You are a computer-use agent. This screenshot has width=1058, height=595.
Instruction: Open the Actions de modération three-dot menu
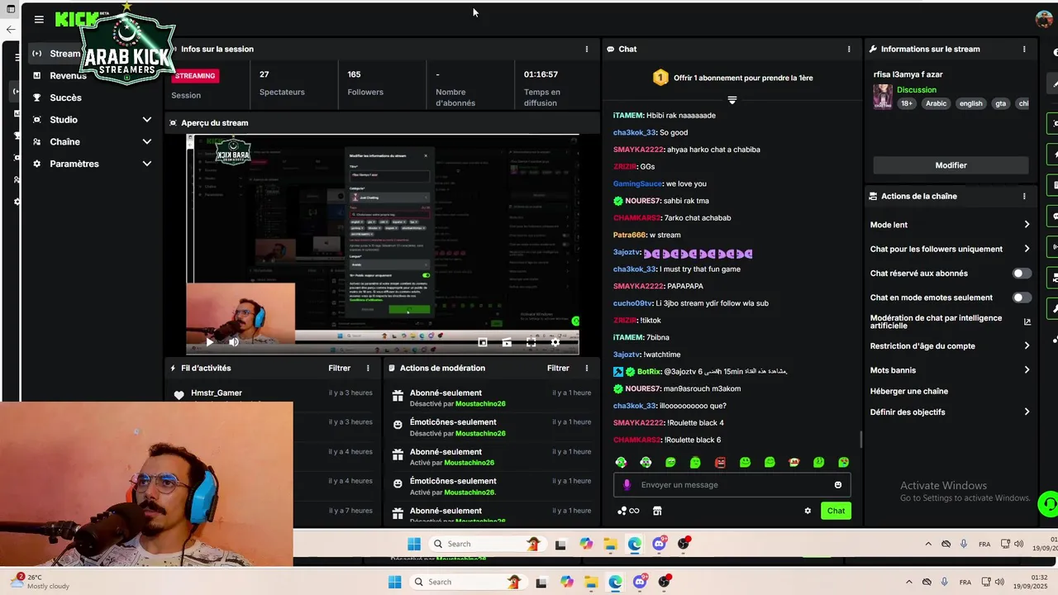(x=587, y=368)
